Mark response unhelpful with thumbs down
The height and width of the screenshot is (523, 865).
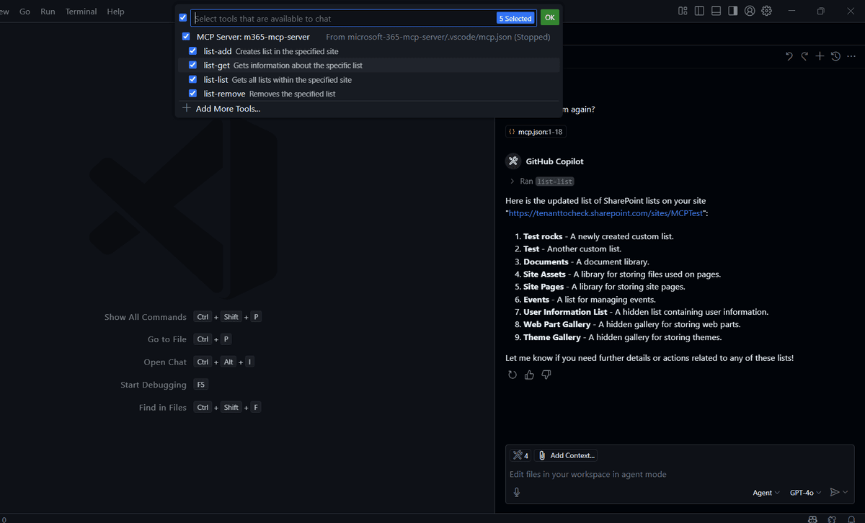coord(546,375)
